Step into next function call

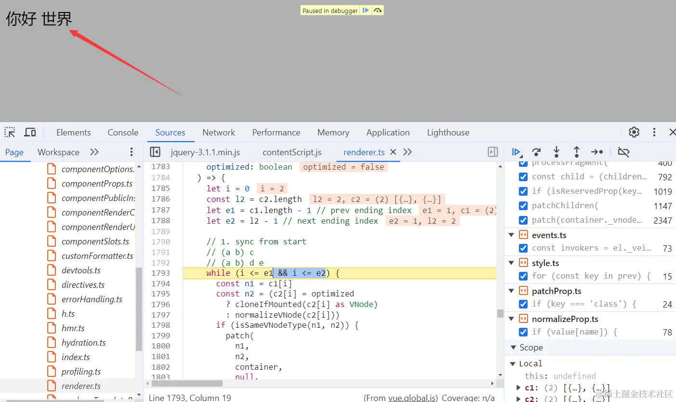tap(557, 152)
